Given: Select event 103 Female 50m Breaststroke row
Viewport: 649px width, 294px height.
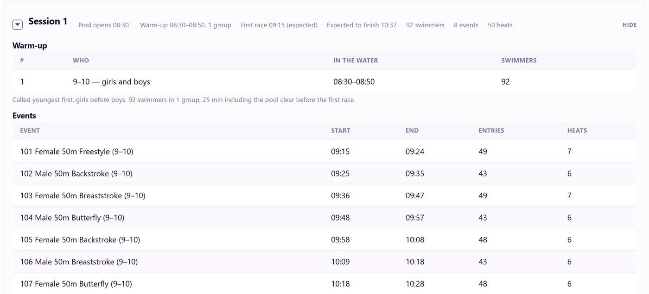Looking at the screenshot, I should [324, 196].
